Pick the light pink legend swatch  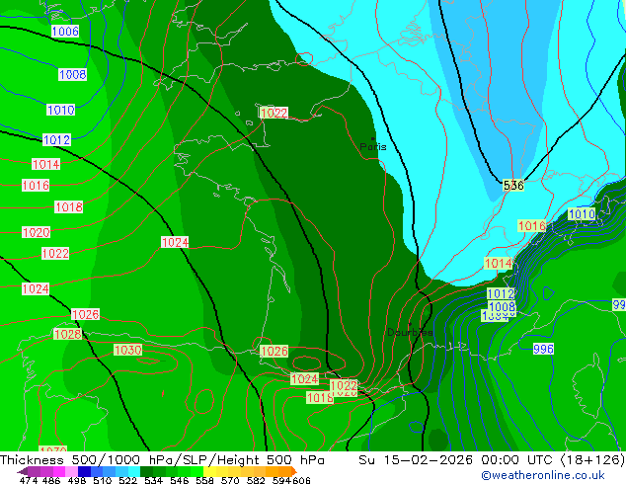pos(72,471)
